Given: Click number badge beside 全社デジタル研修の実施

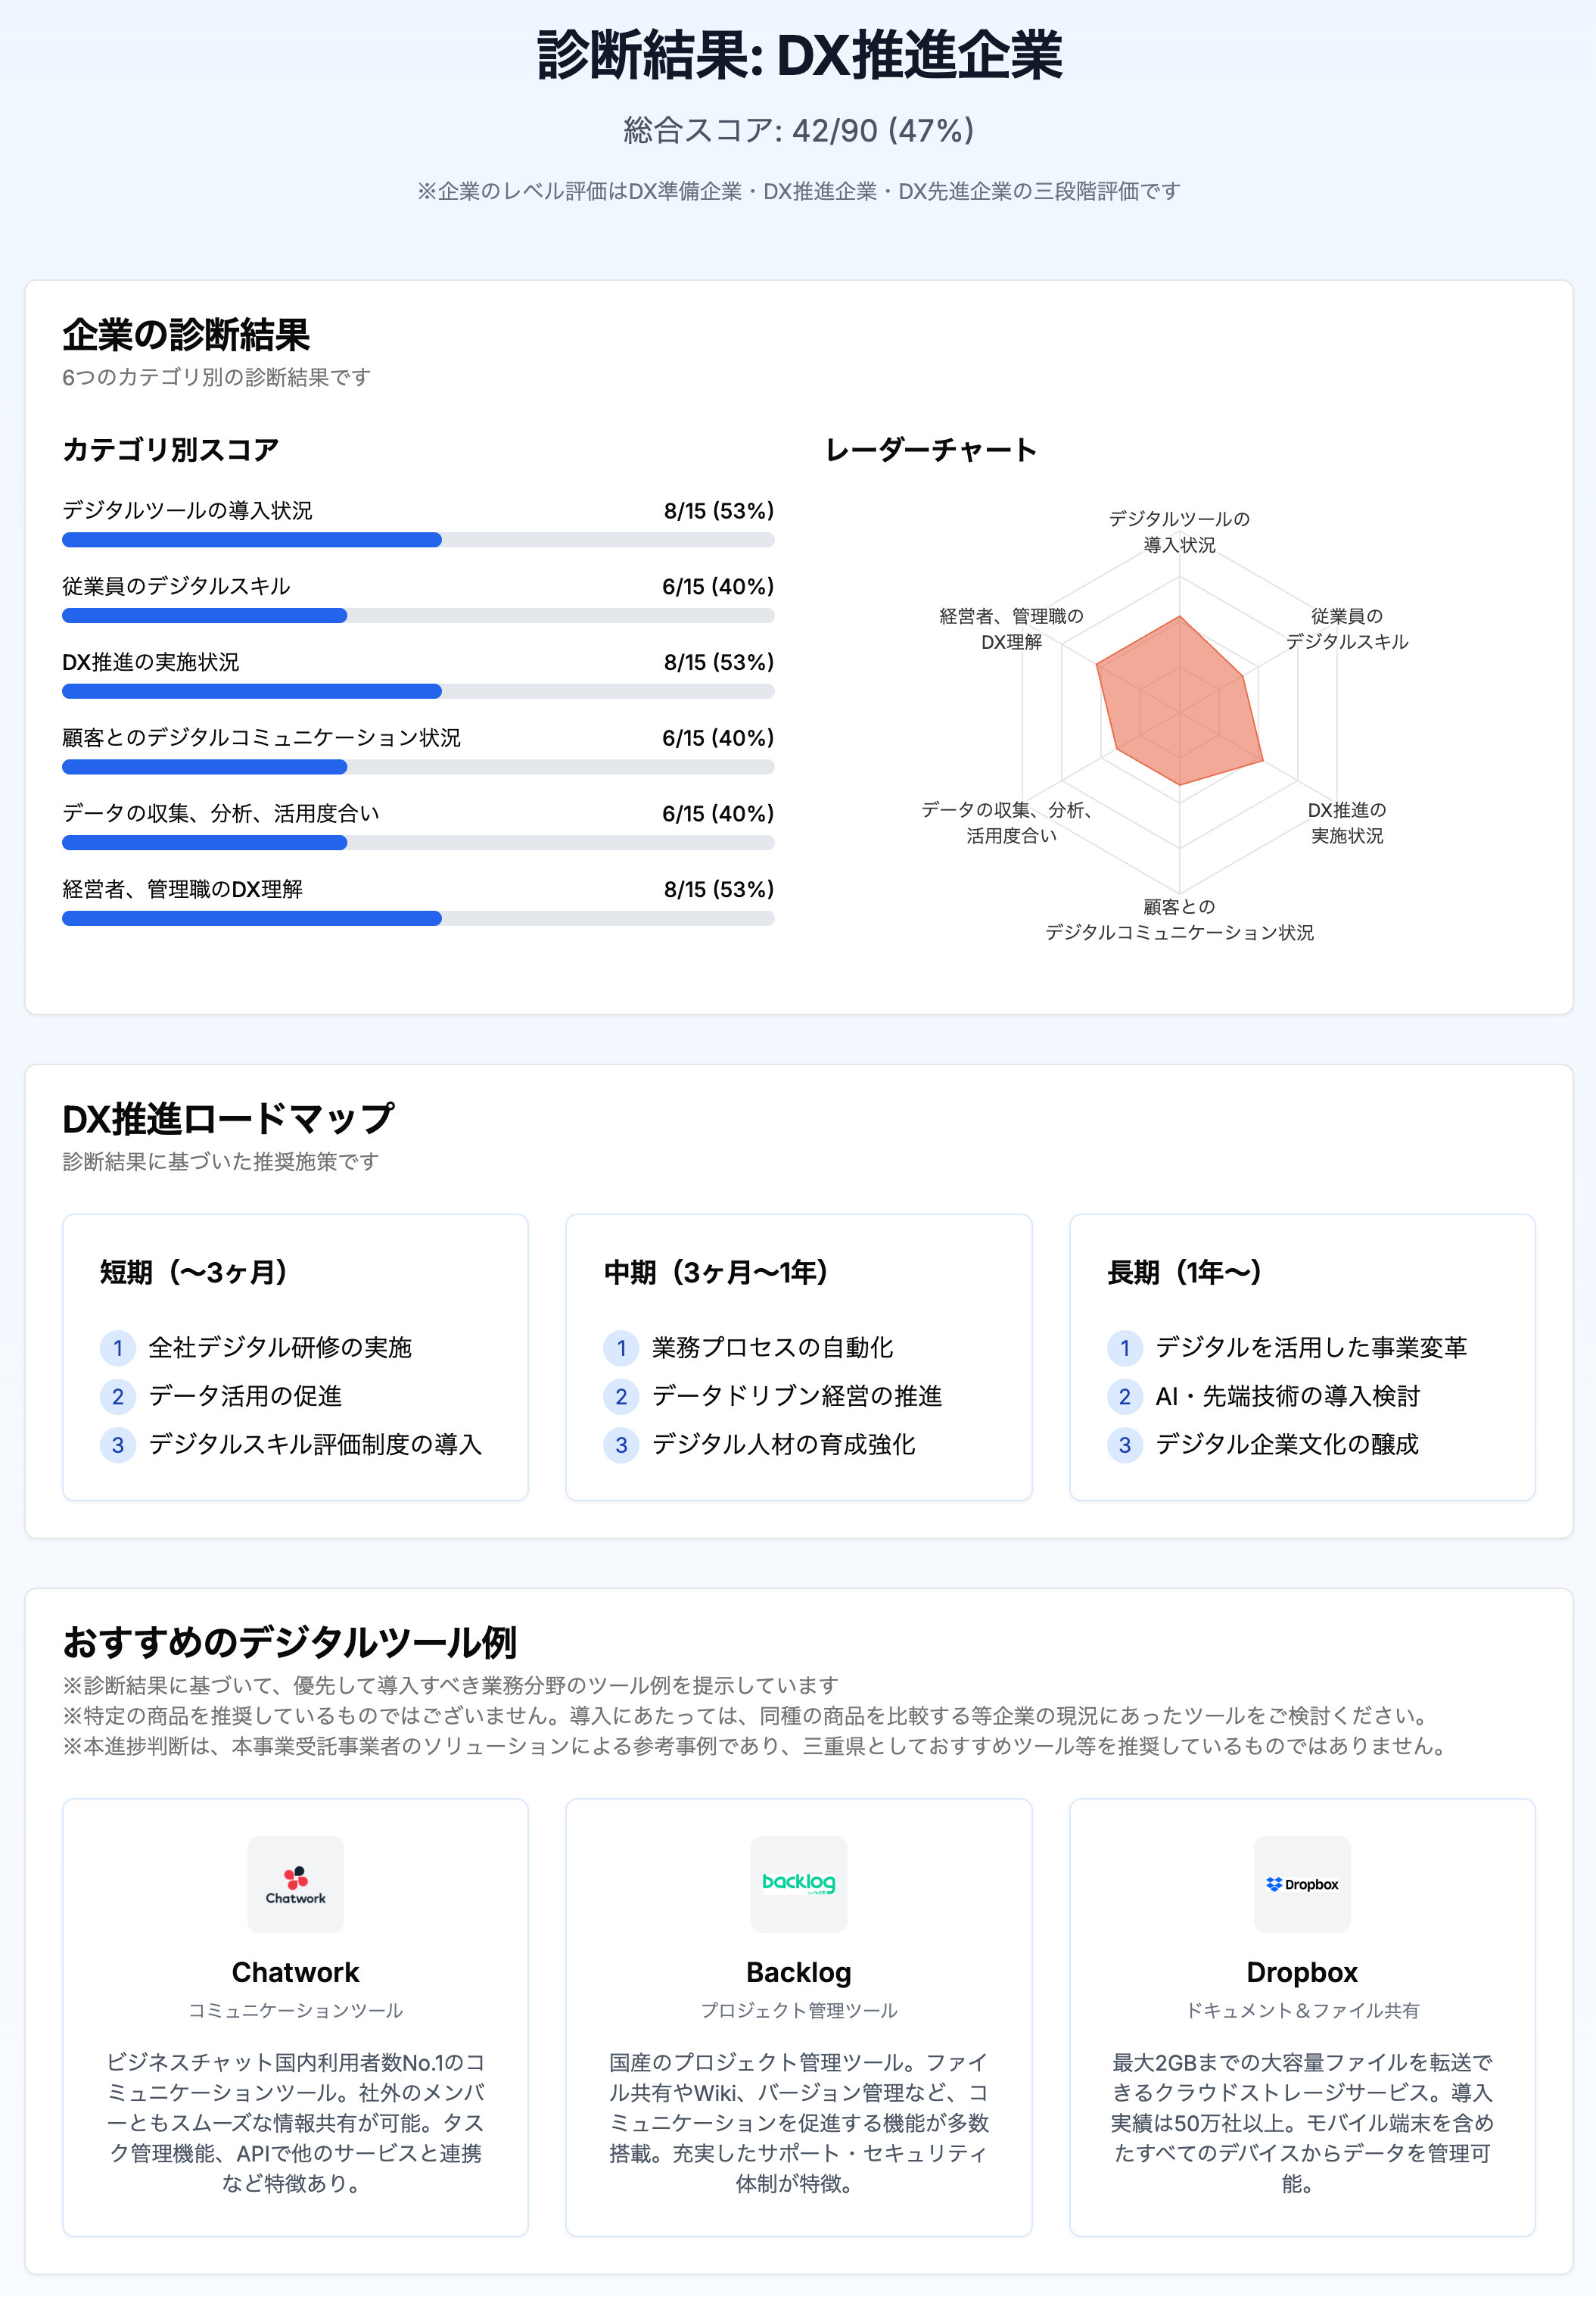Looking at the screenshot, I should (118, 1348).
